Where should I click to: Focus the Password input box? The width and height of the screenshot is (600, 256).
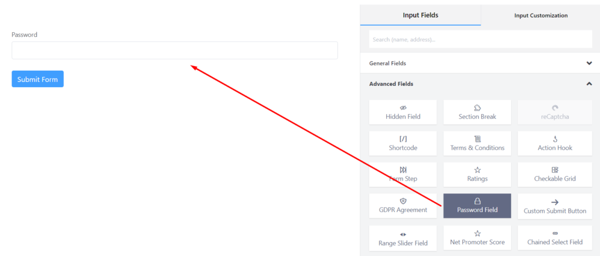[x=175, y=50]
